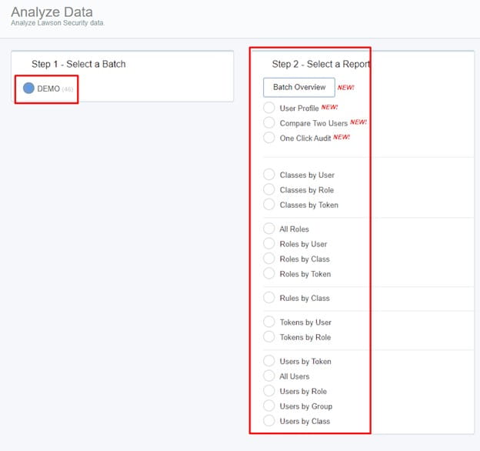Image resolution: width=480 pixels, height=451 pixels.
Task: Select the All Roles report option
Action: point(269,229)
